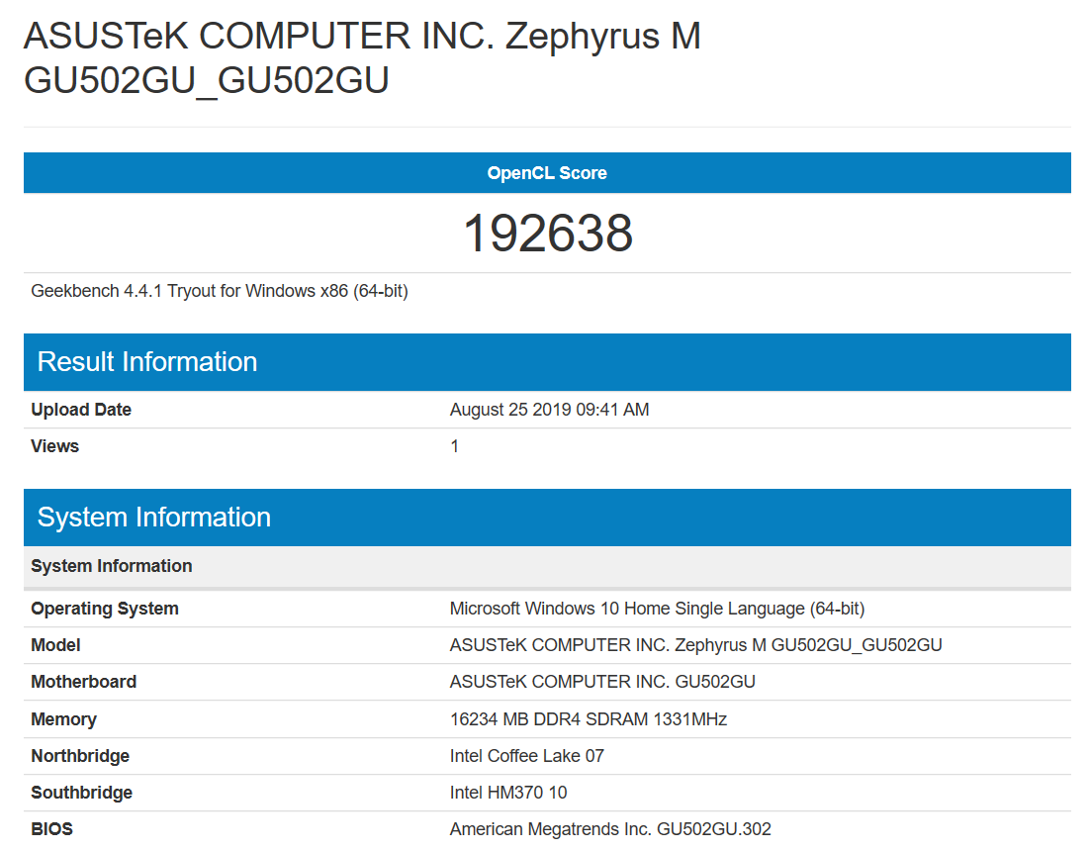
Task: Click the BIOS label
Action: [51, 828]
